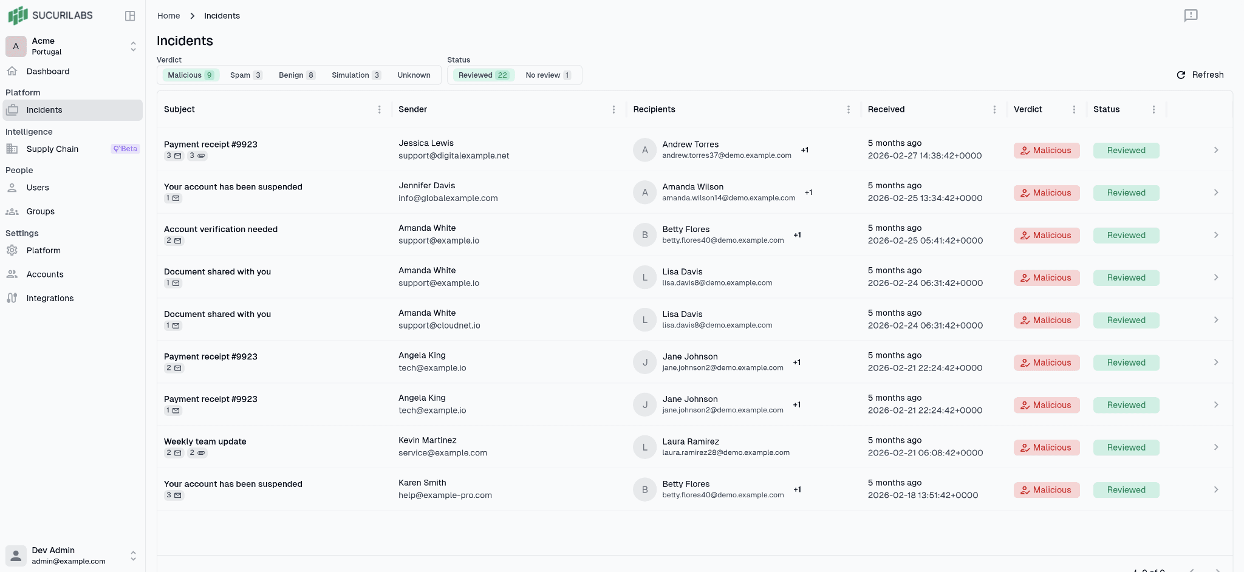The width and height of the screenshot is (1244, 572).
Task: Toggle the Benign verdict filter
Action: tap(296, 75)
